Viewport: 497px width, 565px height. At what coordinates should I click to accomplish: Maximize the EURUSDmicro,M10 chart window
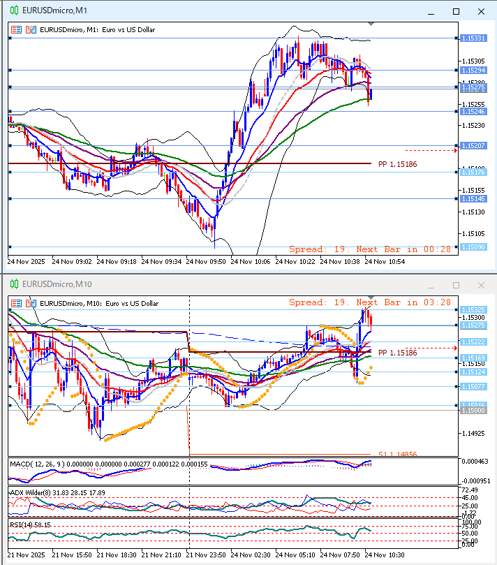pyautogui.click(x=457, y=285)
